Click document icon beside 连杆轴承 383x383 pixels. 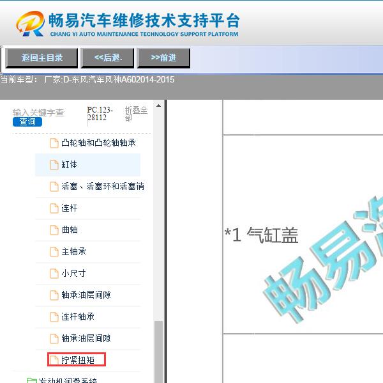54,317
